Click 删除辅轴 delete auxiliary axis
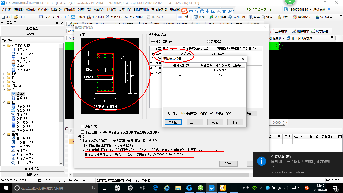Screen dimensions: 343x193 point(301,31)
